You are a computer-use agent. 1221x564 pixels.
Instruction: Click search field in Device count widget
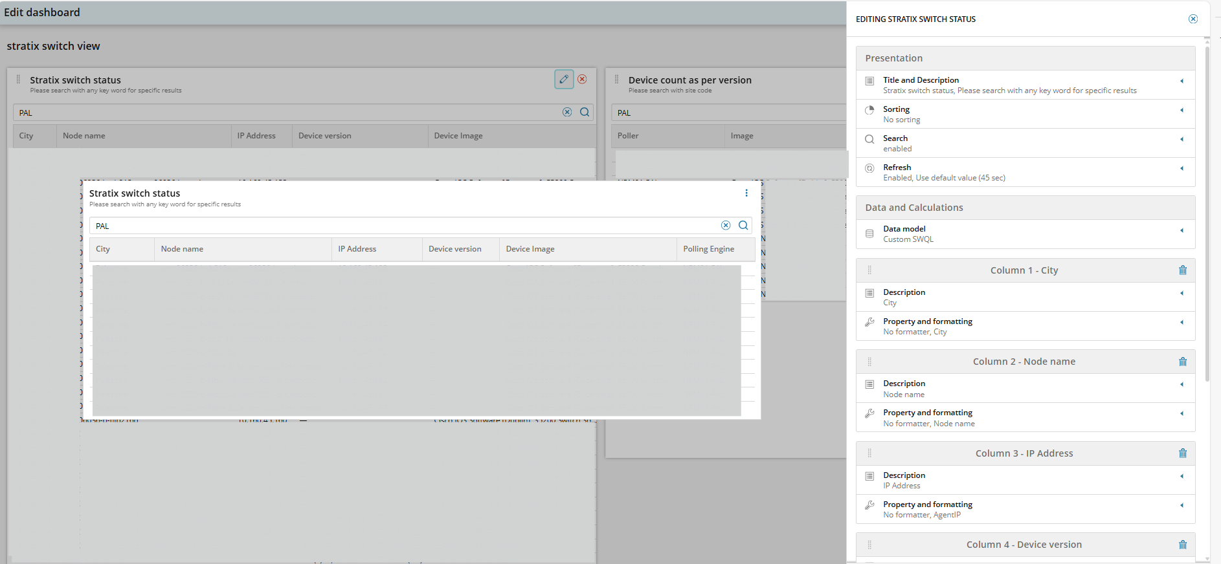coord(728,113)
